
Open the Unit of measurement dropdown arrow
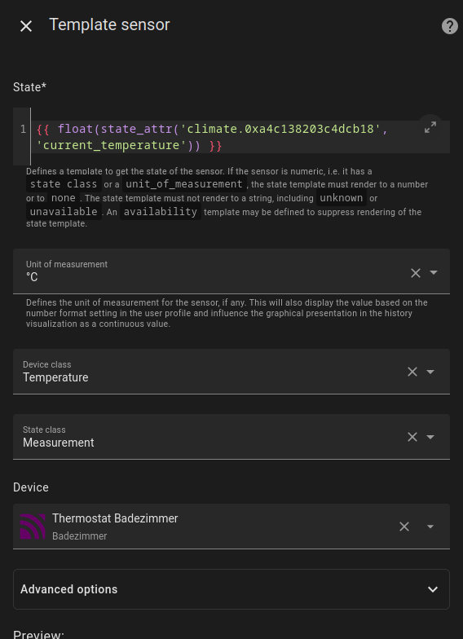coord(434,272)
